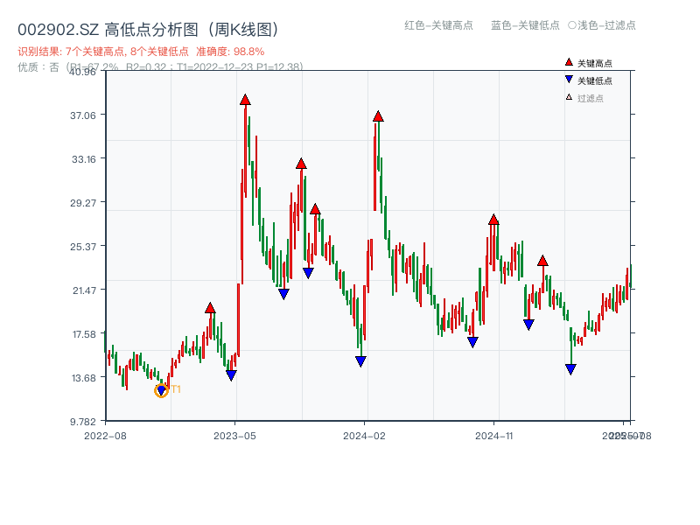Image resolution: width=700 pixels, height=525 pixels.
Task: Click the blue triangle marking the 2024-11 low
Action: (472, 339)
